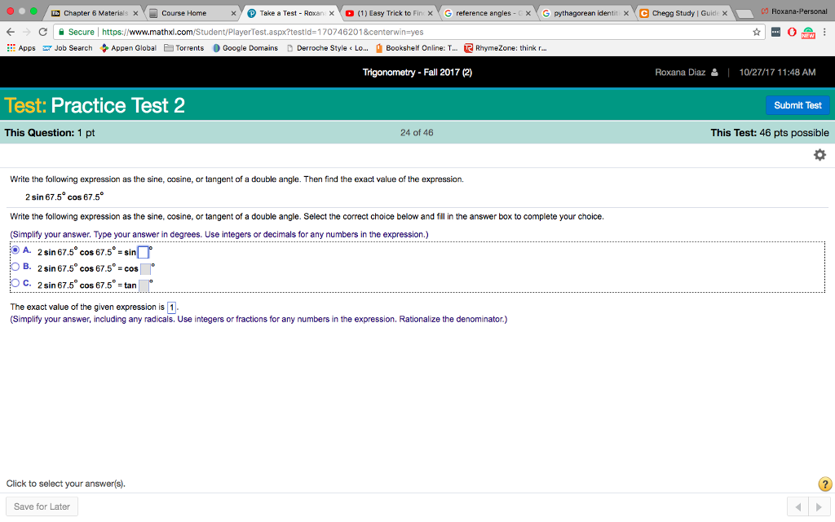
Task: Click the Submit Test button
Action: pyautogui.click(x=797, y=105)
